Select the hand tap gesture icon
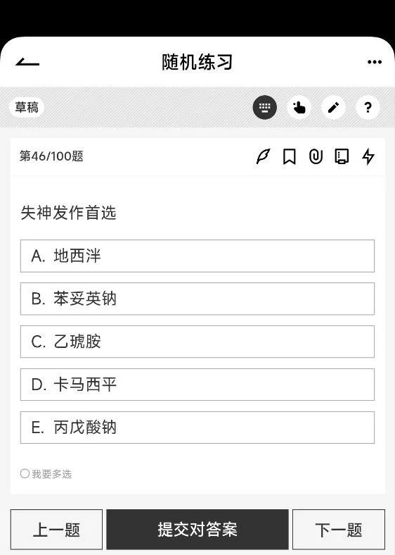The image size is (395, 555). (x=299, y=107)
